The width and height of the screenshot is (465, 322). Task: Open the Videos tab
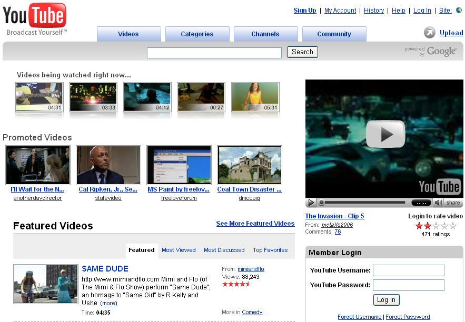coord(128,34)
